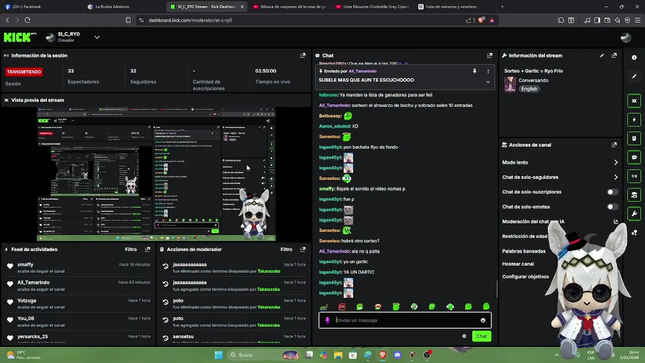Focus the Enviar un mensaje field
The height and width of the screenshot is (363, 645).
click(x=405, y=320)
